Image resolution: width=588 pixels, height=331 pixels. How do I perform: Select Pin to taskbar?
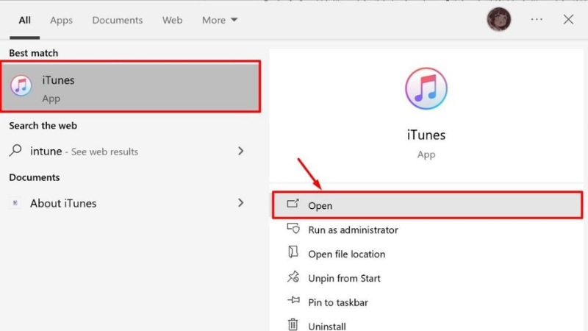338,302
